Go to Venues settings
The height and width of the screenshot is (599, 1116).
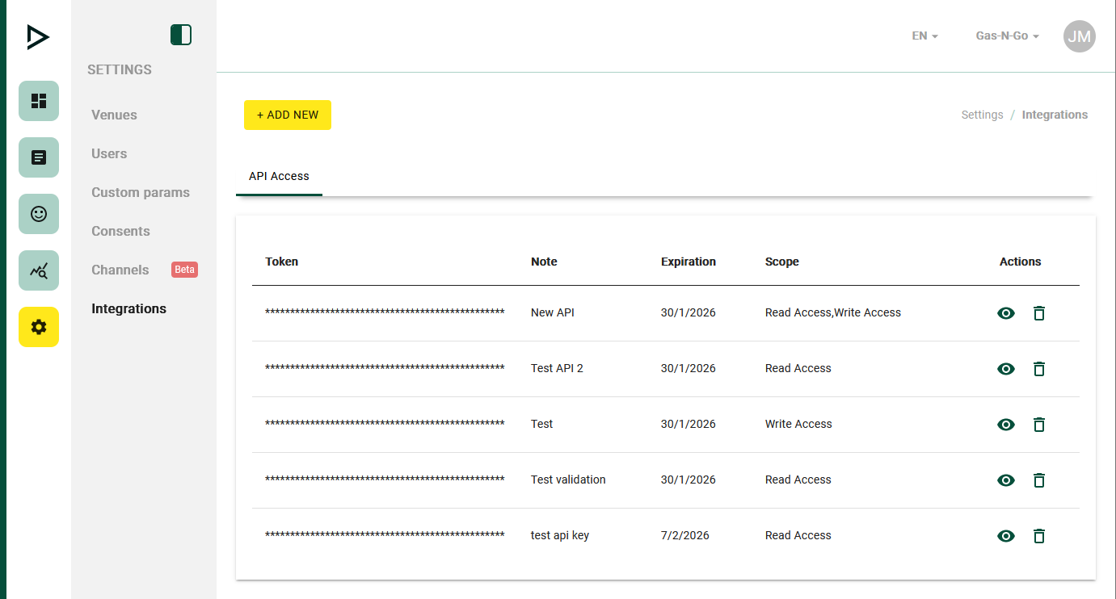coord(114,115)
